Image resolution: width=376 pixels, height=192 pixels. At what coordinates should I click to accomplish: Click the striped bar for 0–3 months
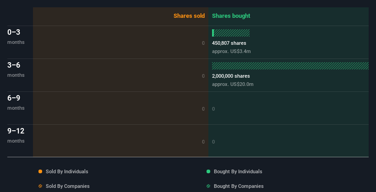(232, 33)
